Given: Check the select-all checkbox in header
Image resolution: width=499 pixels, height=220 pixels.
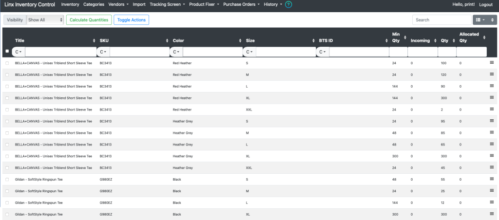Looking at the screenshot, I should [7, 51].
